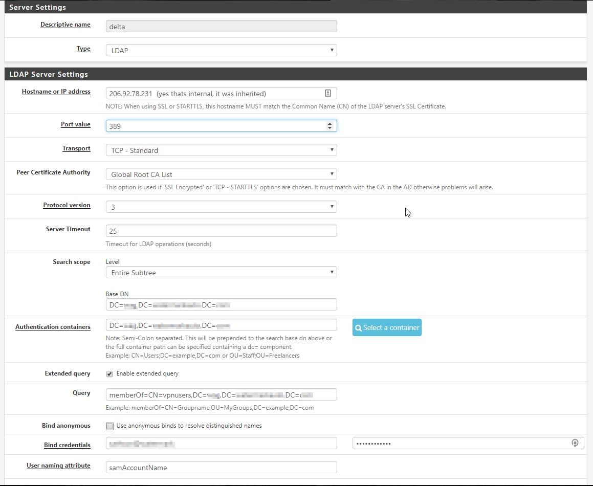Enable extended query checkbox
The width and height of the screenshot is (593, 486).
109,373
